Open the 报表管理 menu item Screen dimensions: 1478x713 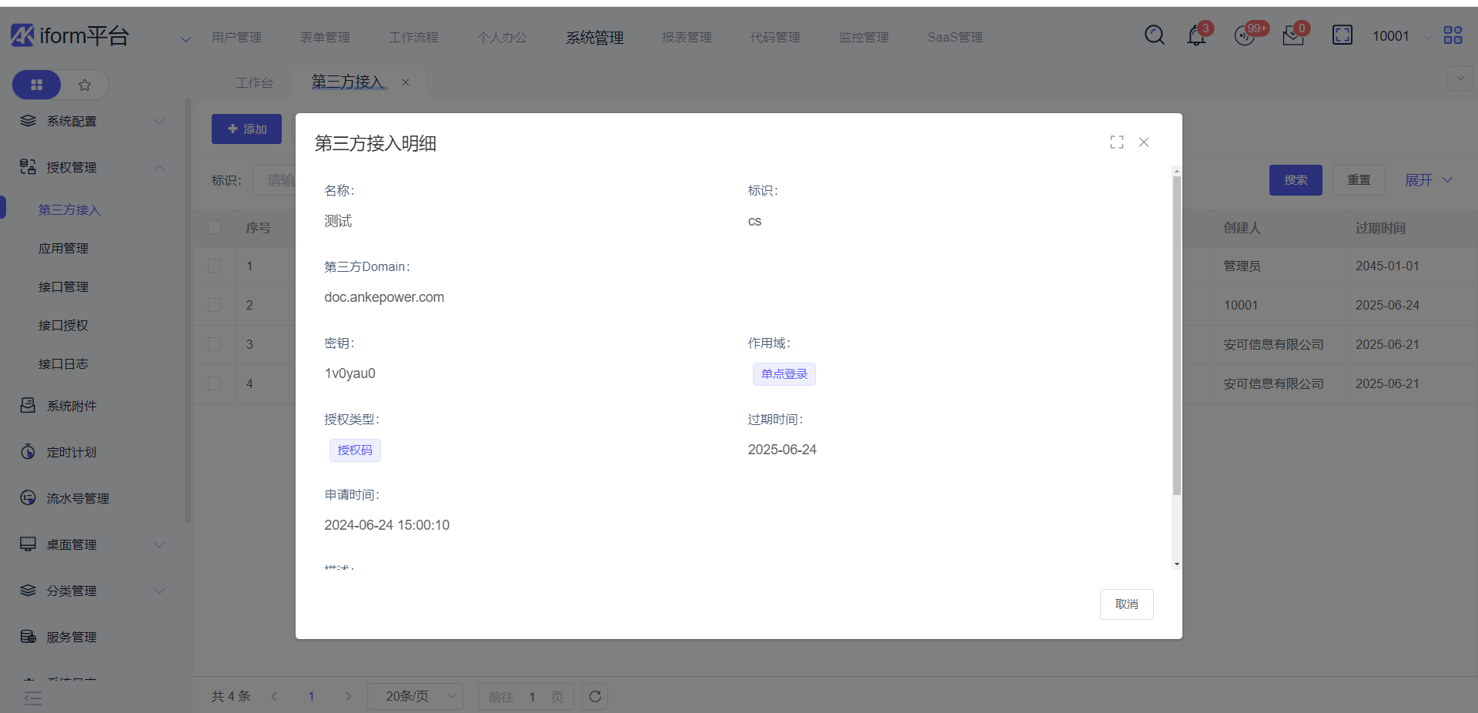coord(686,36)
